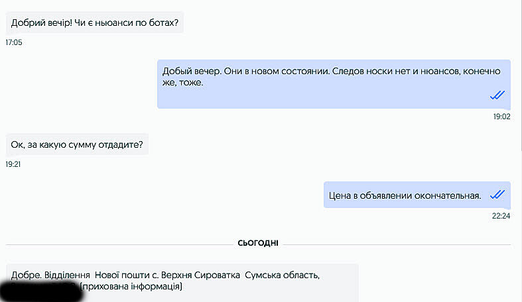Click the "(прихована інформація)" label
This screenshot has width=522, height=302.
(x=131, y=287)
